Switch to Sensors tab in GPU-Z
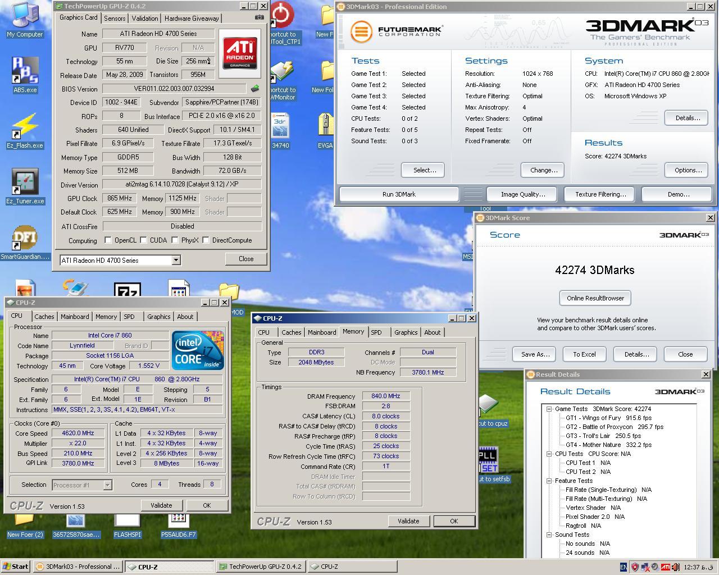719x575 pixels. [x=115, y=19]
